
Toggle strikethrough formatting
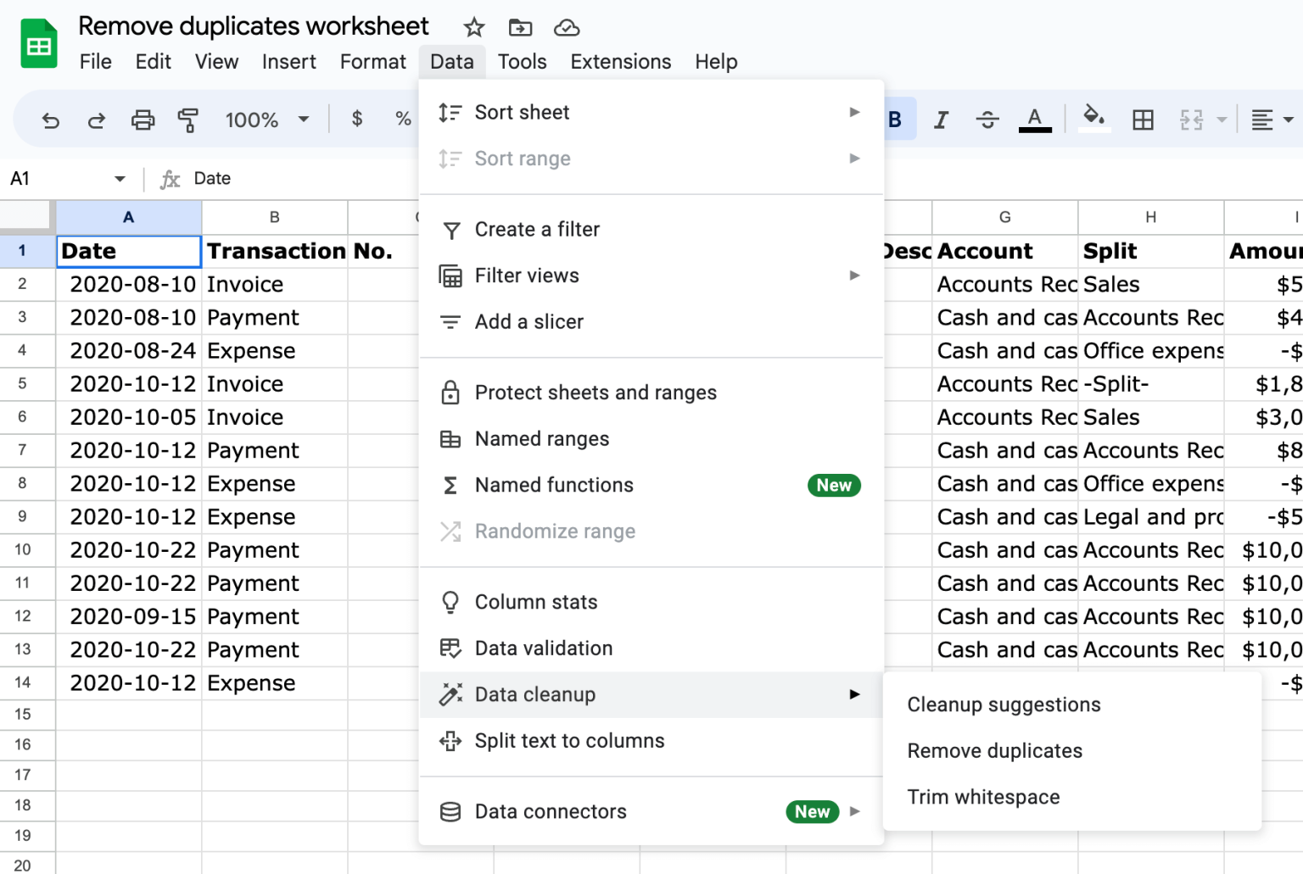(x=987, y=119)
